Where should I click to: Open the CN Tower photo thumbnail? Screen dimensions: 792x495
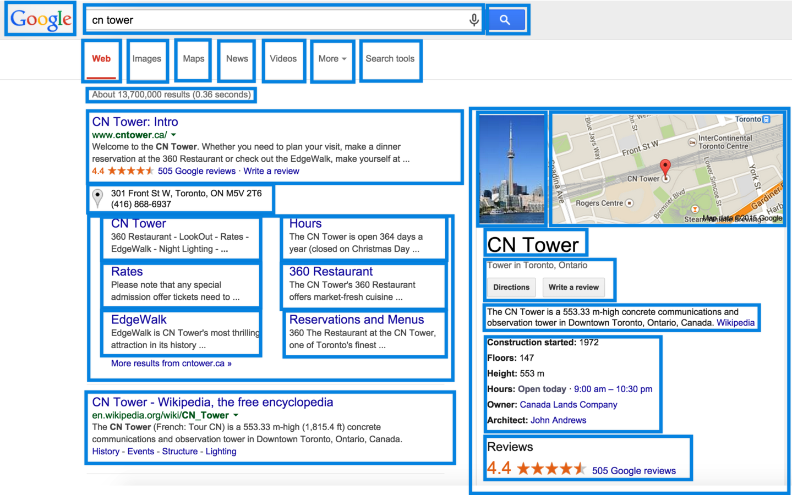512,168
